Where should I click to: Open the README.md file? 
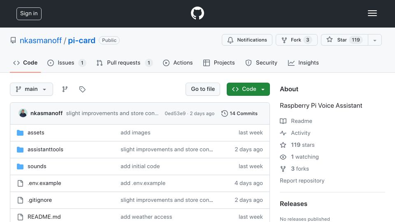[x=44, y=217]
